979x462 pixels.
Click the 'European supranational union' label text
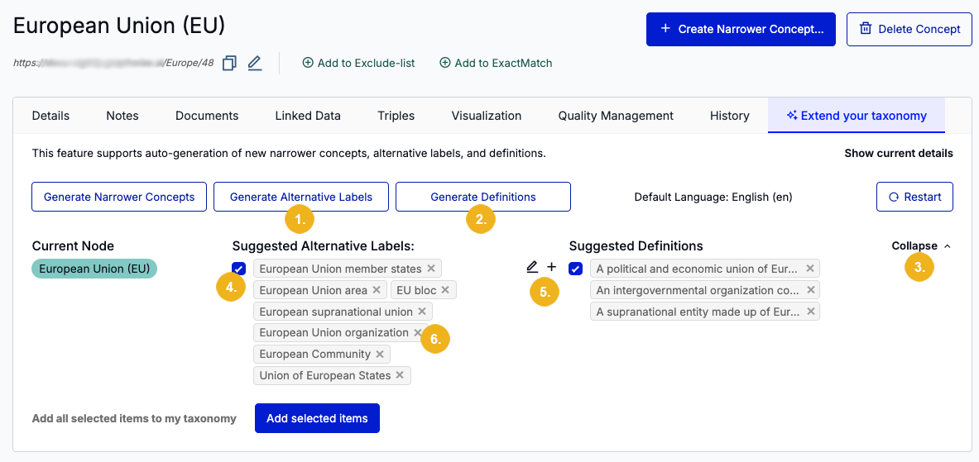click(x=336, y=311)
